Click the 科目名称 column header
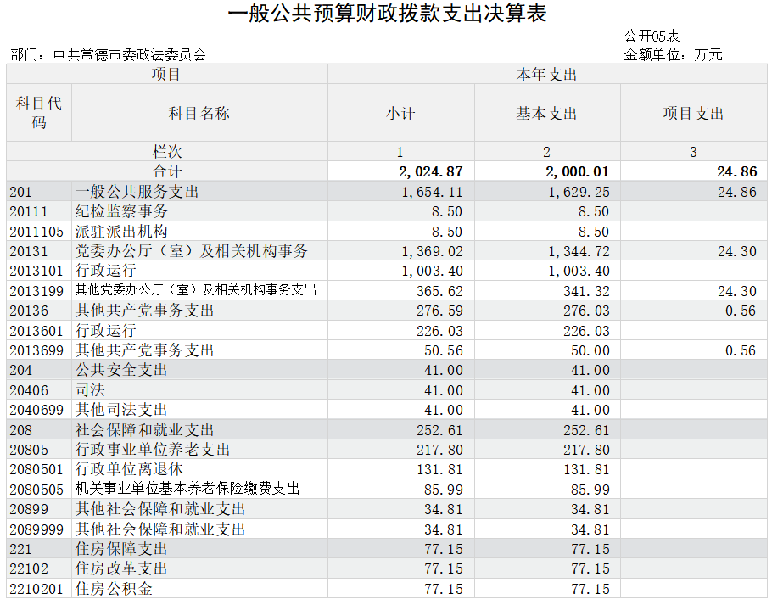 point(199,114)
